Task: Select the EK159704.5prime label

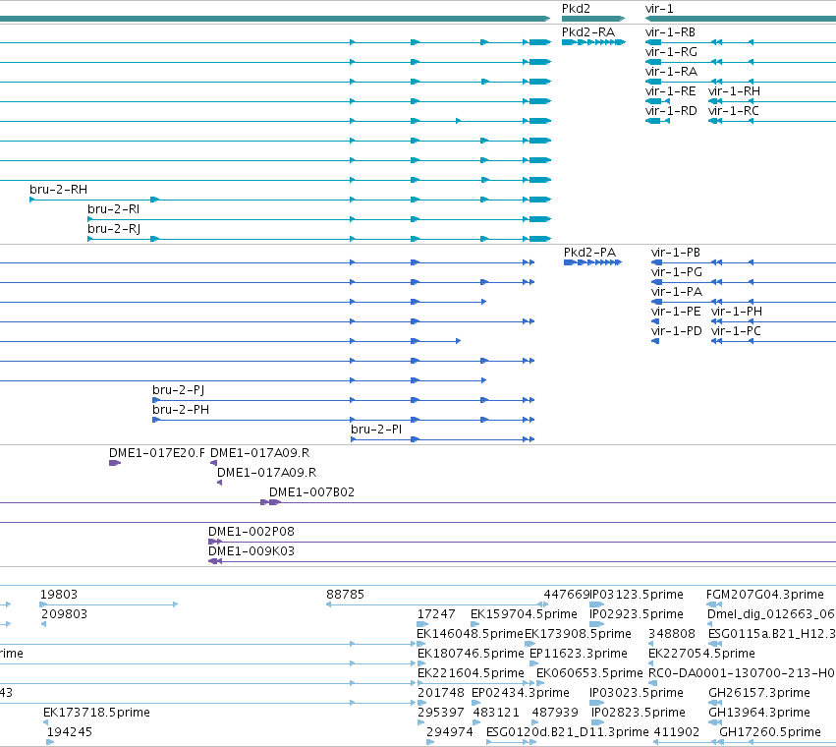Action: (524, 614)
